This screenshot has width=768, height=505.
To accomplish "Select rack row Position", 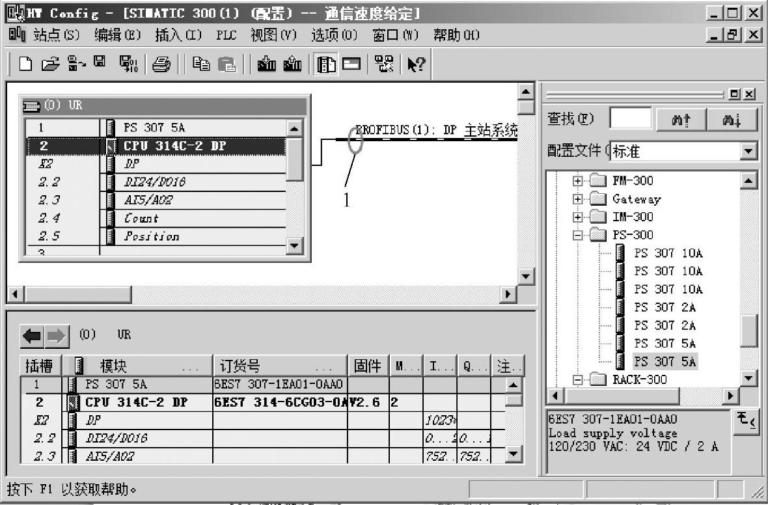I will tap(156, 237).
